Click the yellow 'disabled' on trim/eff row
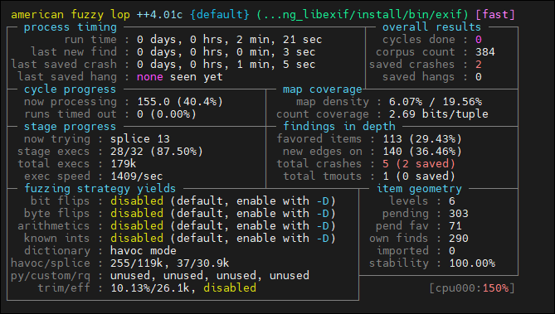555x314 pixels. click(230, 288)
